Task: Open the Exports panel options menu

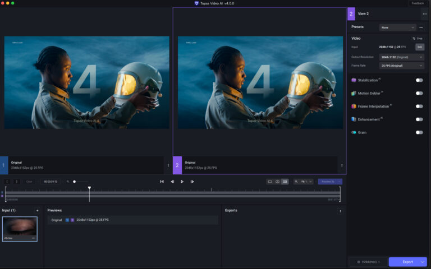Action: [340, 211]
